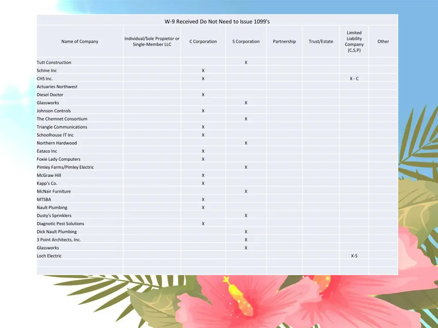Viewport: 438px width, 328px height.
Task: Select the S Corporation X for Pimley Farms/Pimley Electric
Action: (246, 167)
